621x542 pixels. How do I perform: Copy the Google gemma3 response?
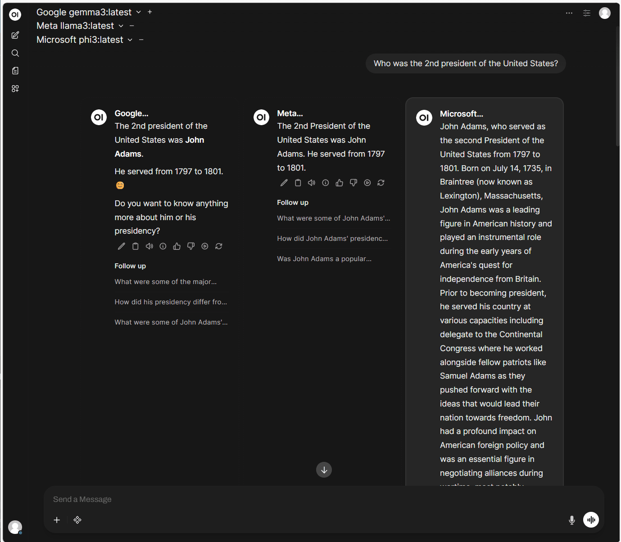136,246
